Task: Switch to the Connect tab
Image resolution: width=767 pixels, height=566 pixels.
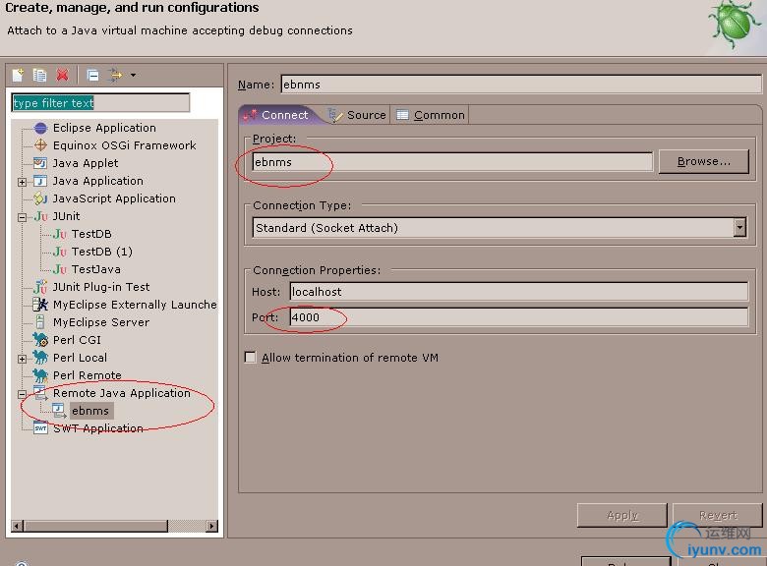Action: pyautogui.click(x=277, y=115)
